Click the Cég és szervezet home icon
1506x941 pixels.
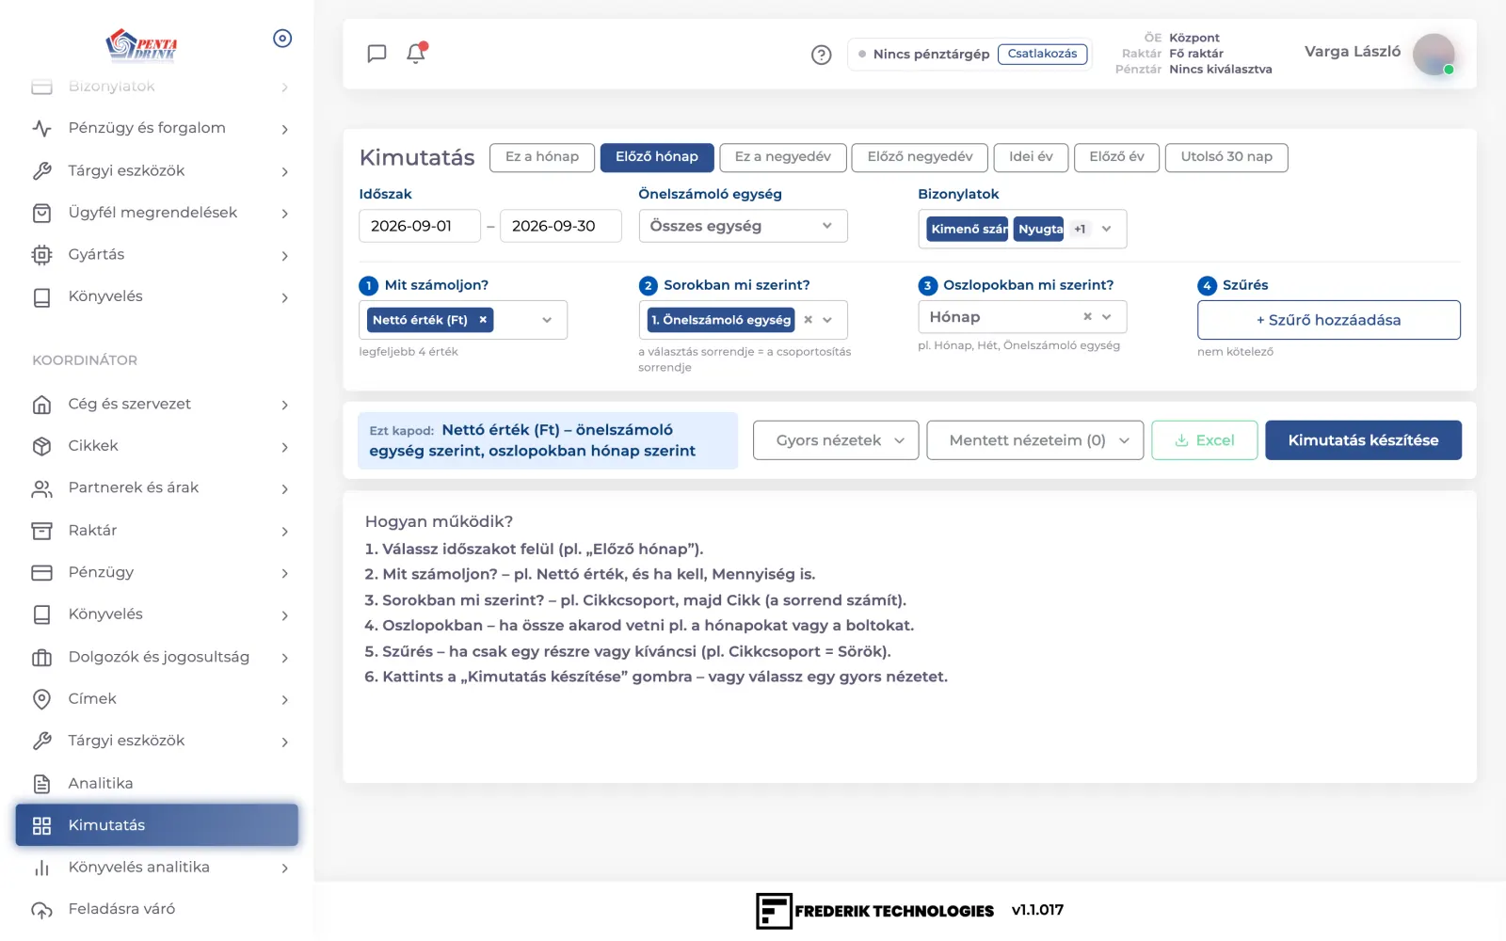tap(41, 404)
